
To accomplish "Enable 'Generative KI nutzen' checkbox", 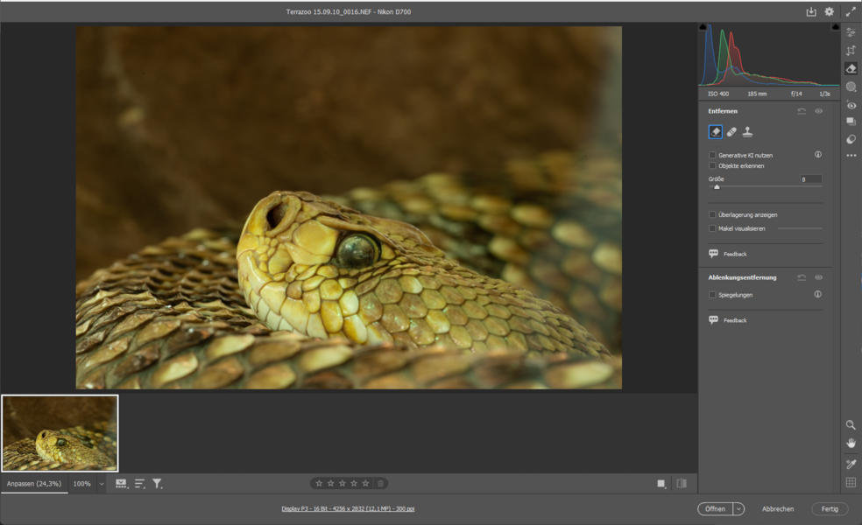I will click(x=712, y=155).
